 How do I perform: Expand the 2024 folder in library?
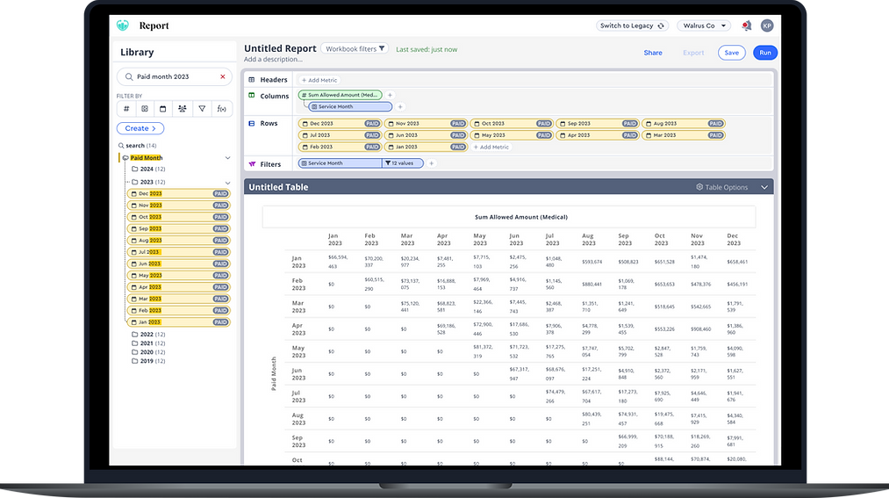click(x=148, y=169)
